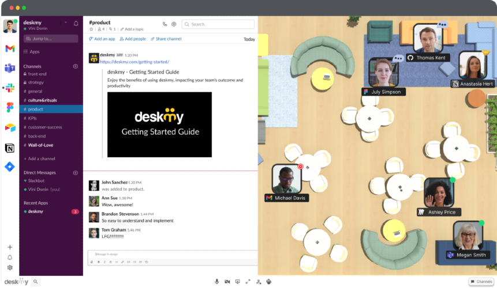Click the message input box
The height and width of the screenshot is (288, 497).
click(x=173, y=254)
